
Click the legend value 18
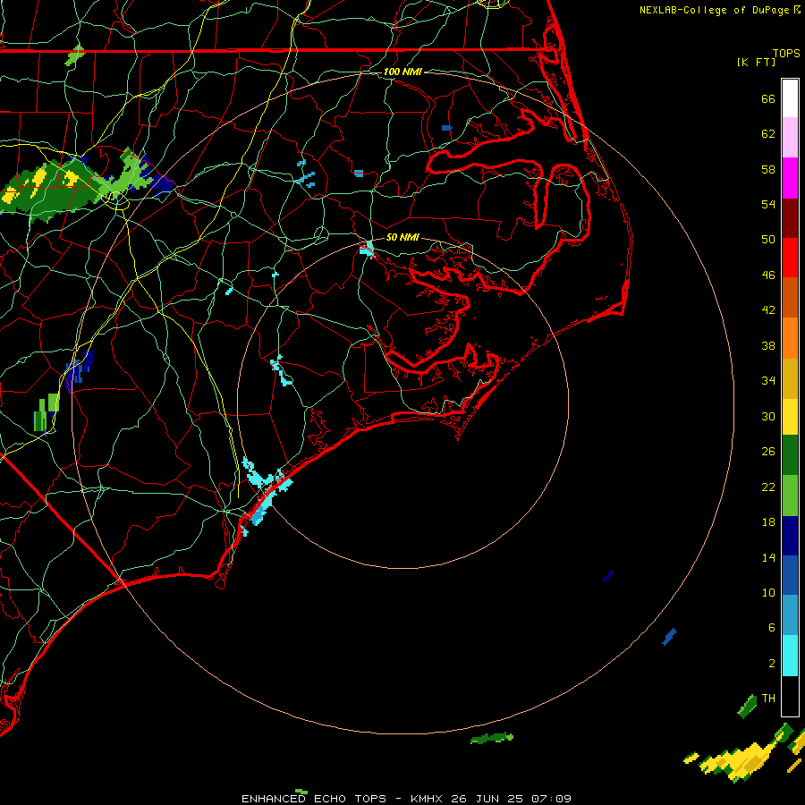coord(768,522)
